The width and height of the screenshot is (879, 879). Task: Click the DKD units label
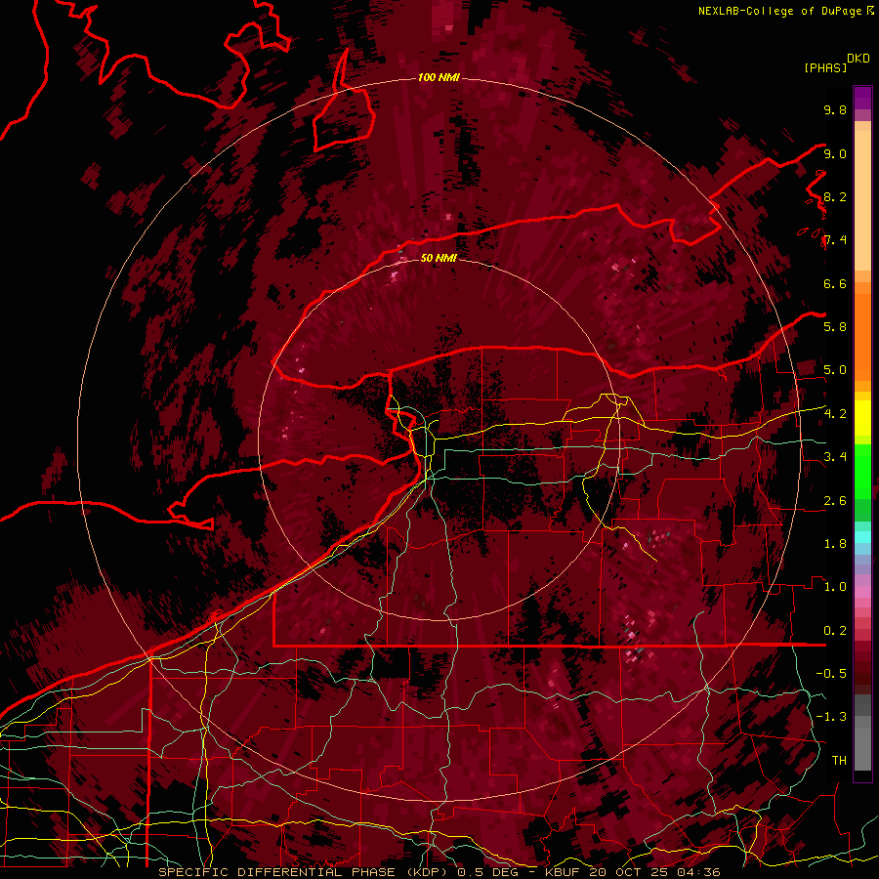(858, 59)
